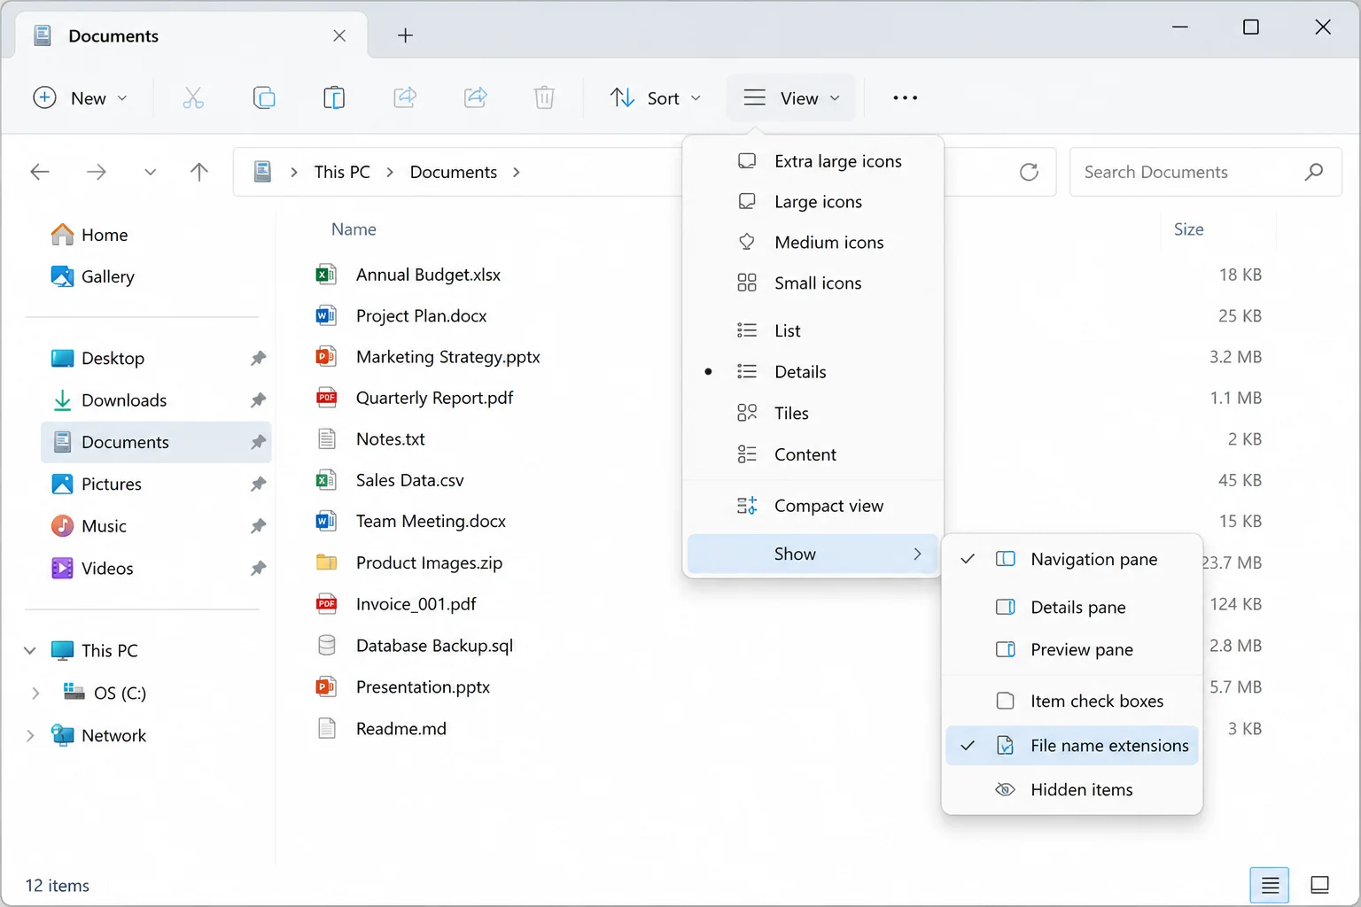1361x907 pixels.
Task: Choose Extra large icons
Action: 813,161
